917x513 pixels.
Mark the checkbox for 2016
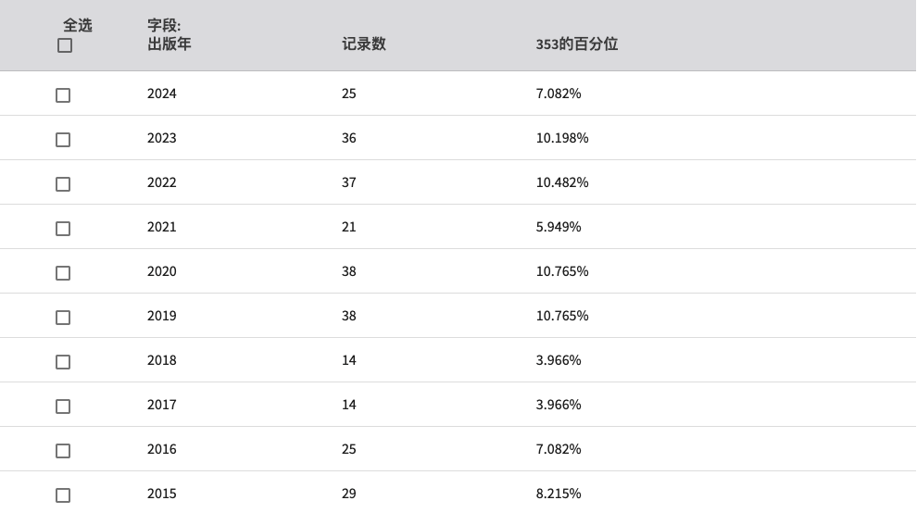tap(63, 451)
